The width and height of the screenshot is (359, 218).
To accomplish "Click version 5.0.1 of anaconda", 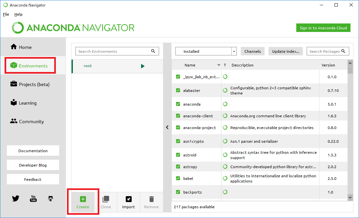I will pyautogui.click(x=332, y=104).
